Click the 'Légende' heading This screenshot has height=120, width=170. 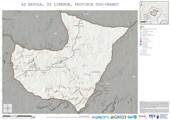[142, 26]
